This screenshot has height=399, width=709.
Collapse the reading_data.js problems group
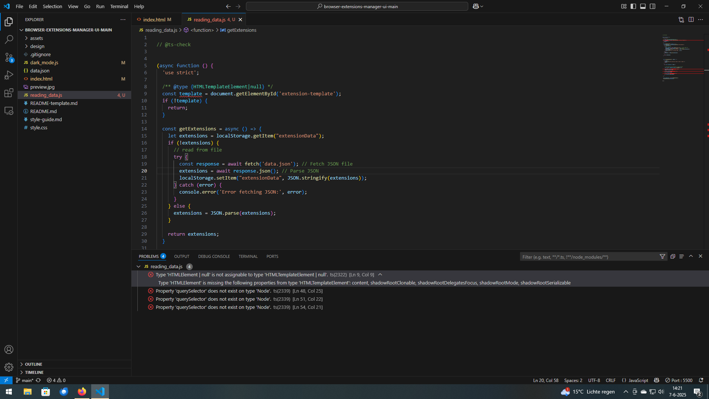tap(138, 266)
